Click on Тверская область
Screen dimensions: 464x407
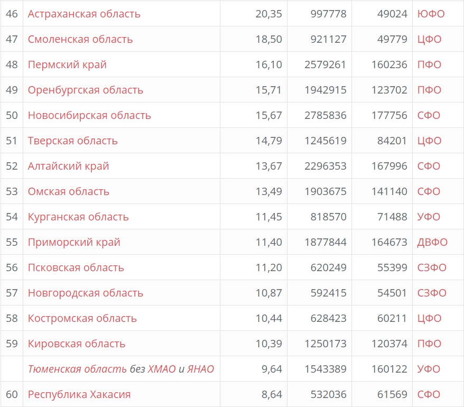[73, 141]
